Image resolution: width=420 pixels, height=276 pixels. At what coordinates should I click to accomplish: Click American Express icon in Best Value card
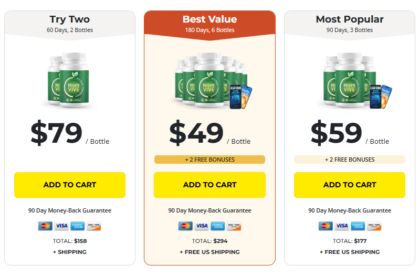(x=218, y=226)
